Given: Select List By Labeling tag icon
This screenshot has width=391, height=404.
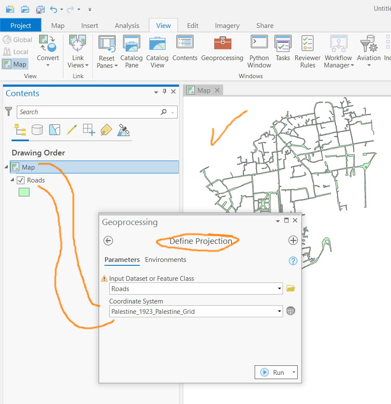Looking at the screenshot, I should coord(106,130).
